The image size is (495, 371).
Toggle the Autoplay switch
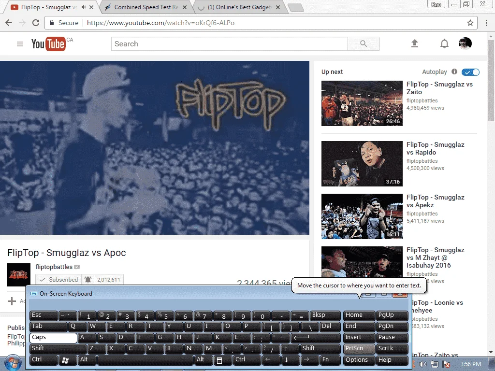470,72
